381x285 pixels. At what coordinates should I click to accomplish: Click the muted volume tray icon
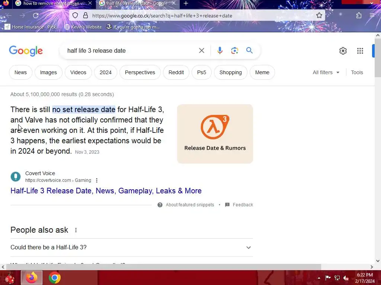346,278
